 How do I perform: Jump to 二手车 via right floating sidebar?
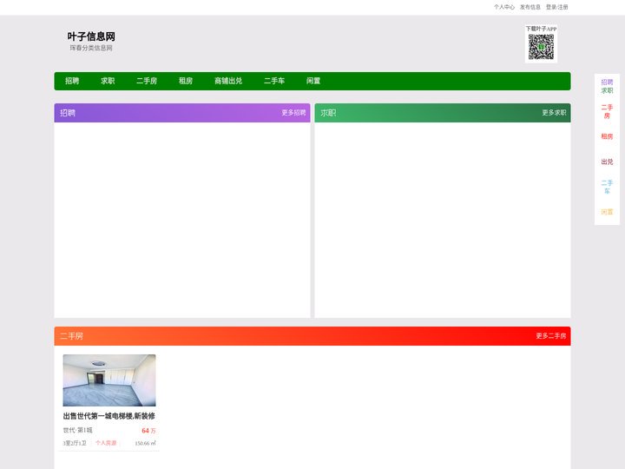pyautogui.click(x=607, y=187)
